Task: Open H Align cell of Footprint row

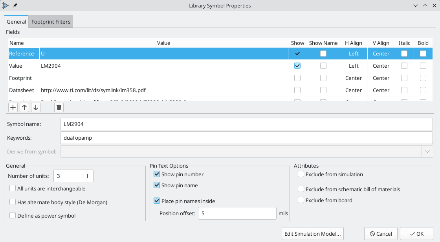Action: [354, 78]
